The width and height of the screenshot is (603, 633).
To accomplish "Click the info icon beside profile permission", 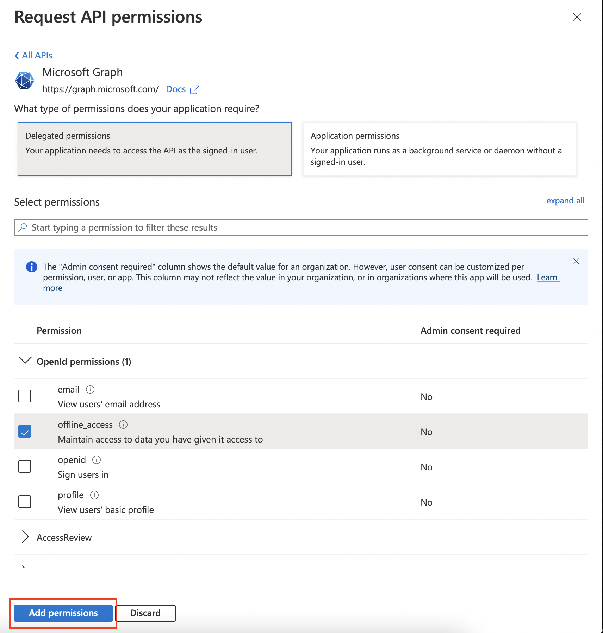I will (94, 495).
